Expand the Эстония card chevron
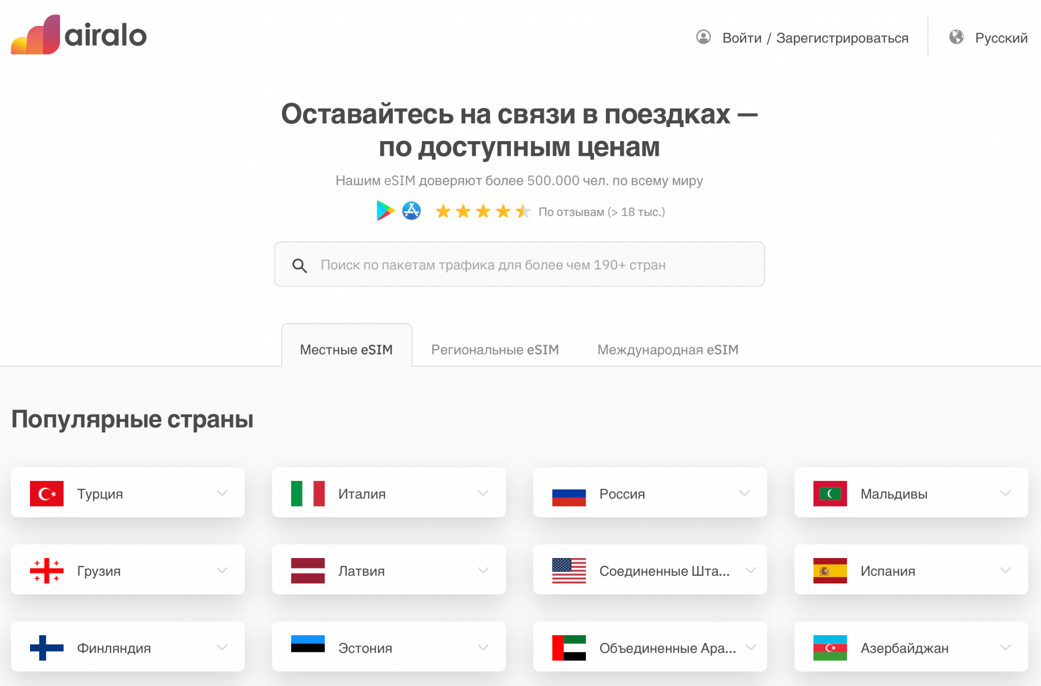The image size is (1041, 686). coord(483,647)
